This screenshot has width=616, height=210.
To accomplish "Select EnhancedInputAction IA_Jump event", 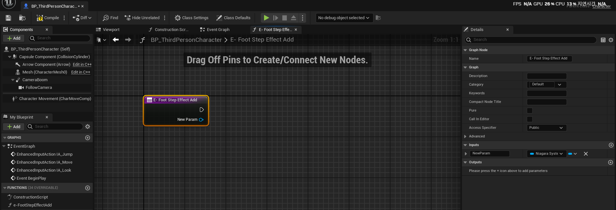I will [45, 154].
